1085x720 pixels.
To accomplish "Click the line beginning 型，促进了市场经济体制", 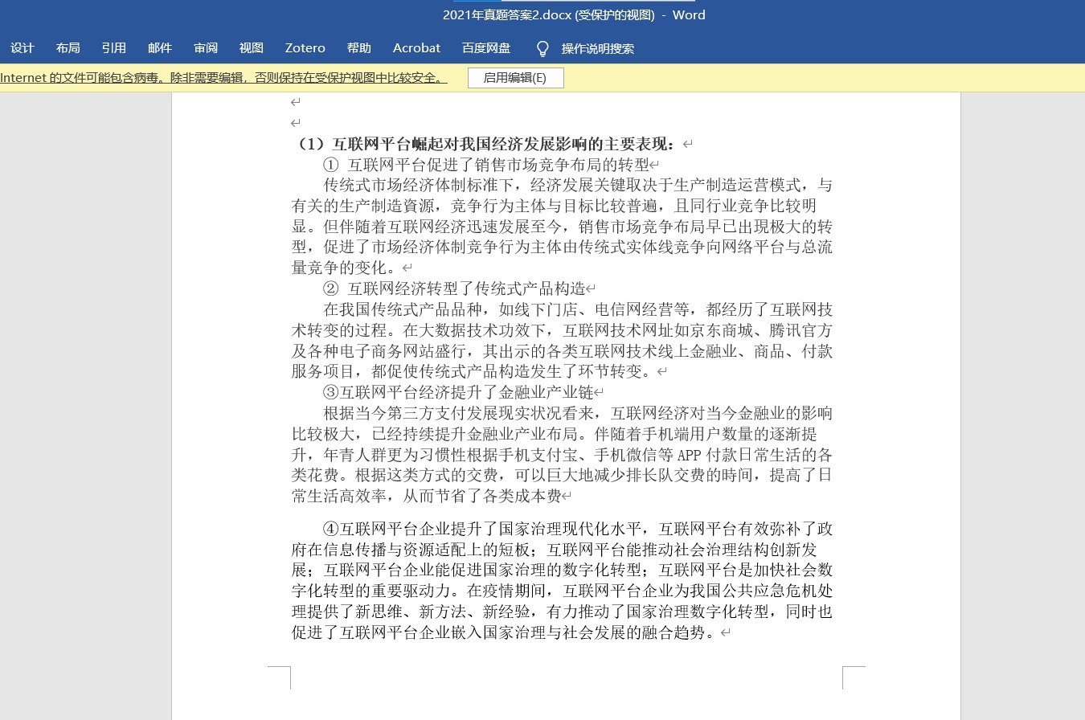I will click(562, 247).
